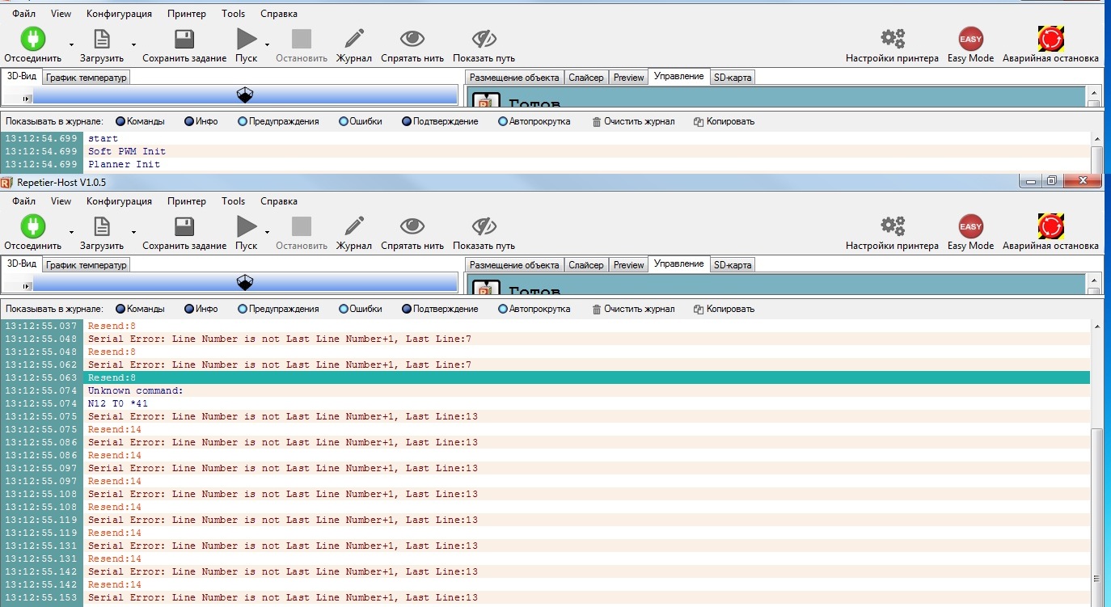This screenshot has width=1111, height=607.
Task: Expand the Пуск dropdown arrow in background window
Action: click(267, 44)
